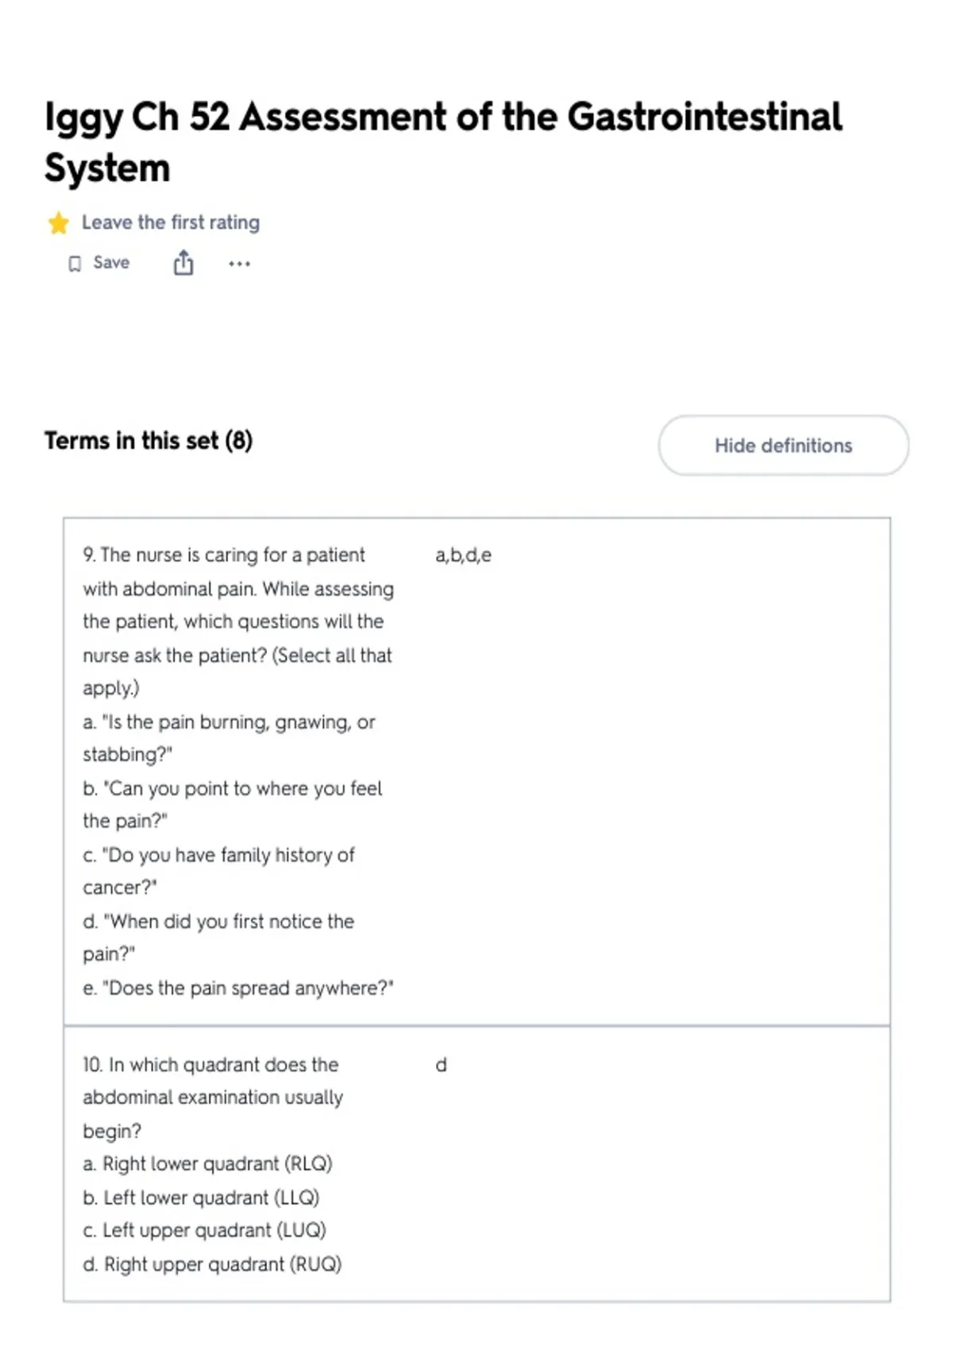Open the three-dot more options menu
This screenshot has width=953, height=1351.
click(x=239, y=264)
